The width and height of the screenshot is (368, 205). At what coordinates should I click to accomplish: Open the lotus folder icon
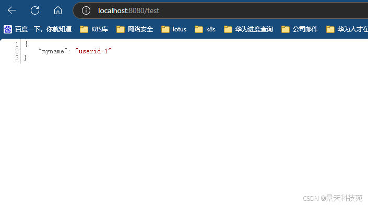pyautogui.click(x=165, y=29)
